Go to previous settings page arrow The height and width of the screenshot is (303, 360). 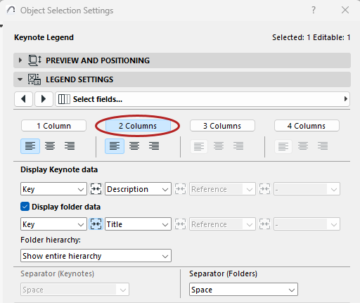[23, 99]
